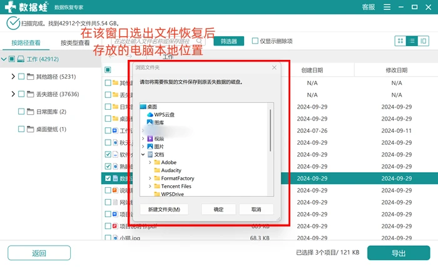The width and height of the screenshot is (438, 267).
Task: Collapse the 文档 folder node
Action: 143,154
